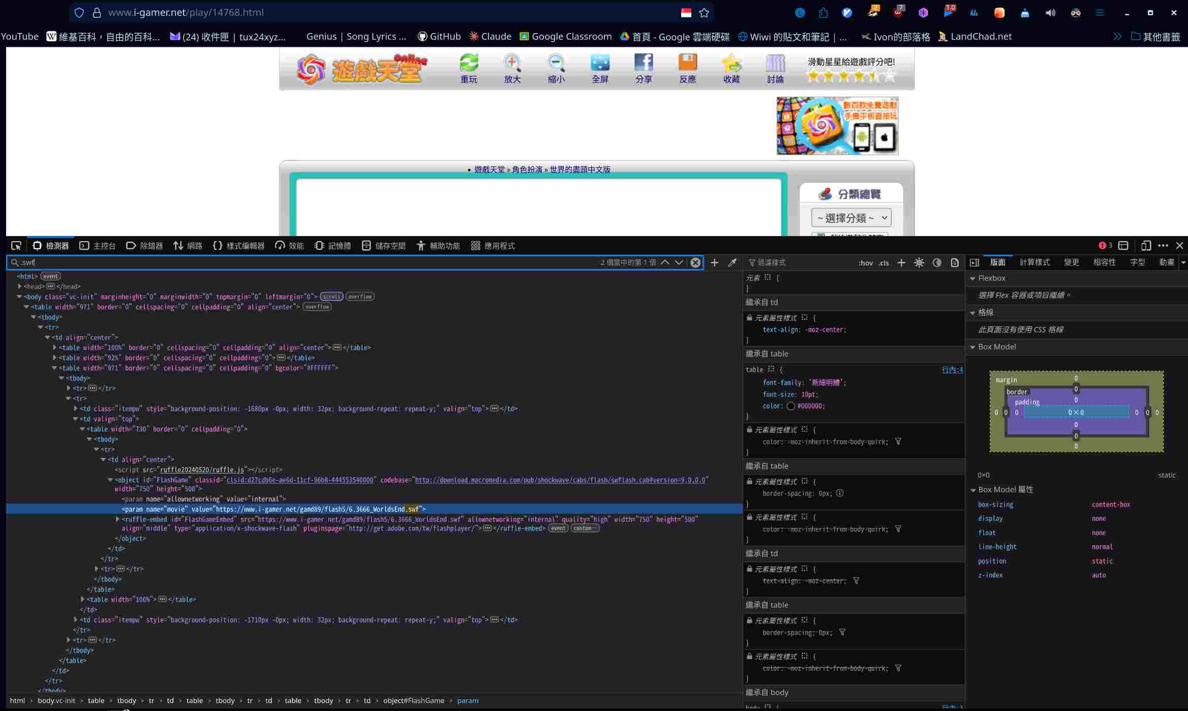Toggle the :hov pseudo-class panel
Screen dimensions: 1188x711
pyautogui.click(x=865, y=263)
